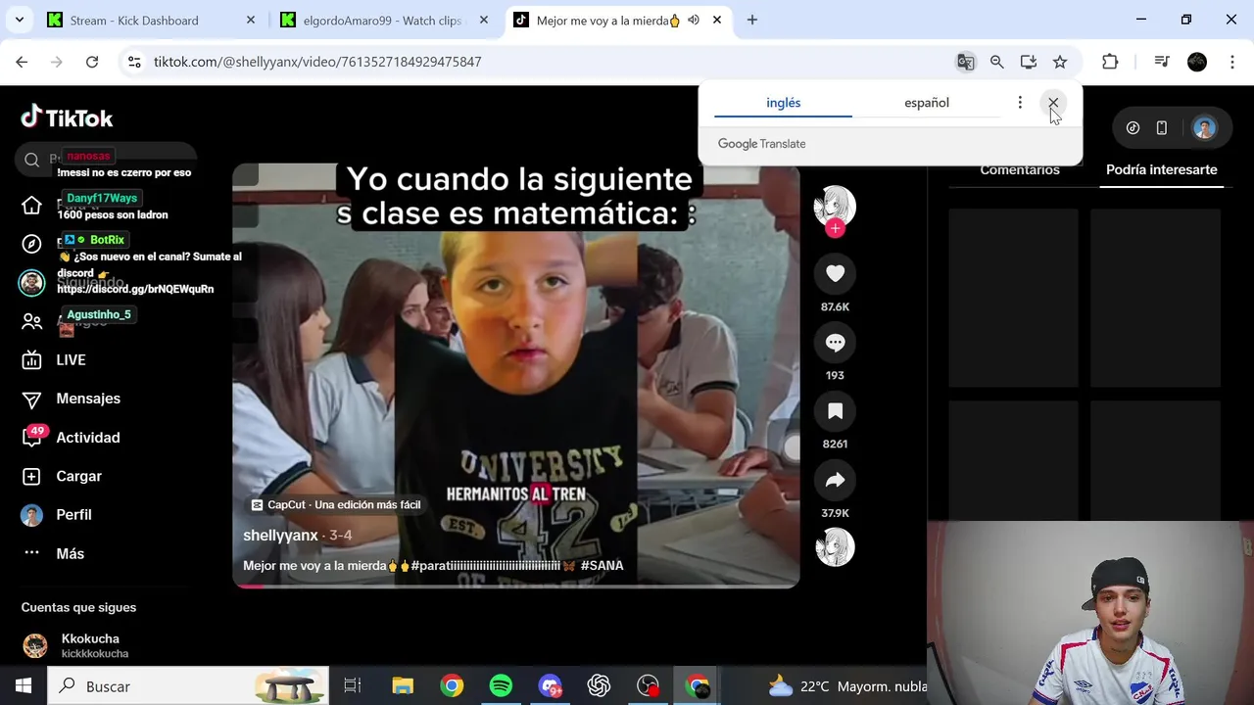1254x705 pixels.
Task: Open Cargar upload page
Action: coord(78,476)
